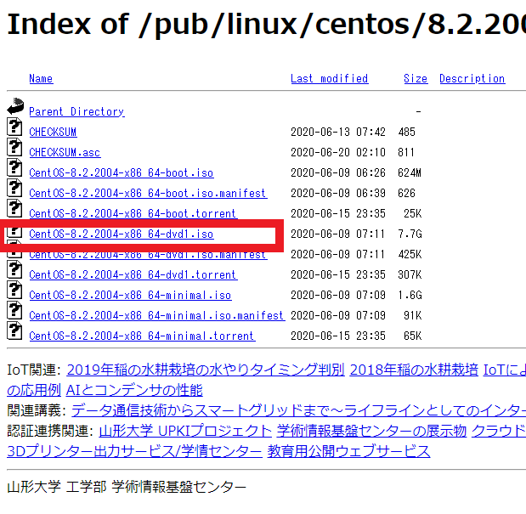This screenshot has height=514, width=526.
Task: Sort listing by Description column
Action: 472,78
